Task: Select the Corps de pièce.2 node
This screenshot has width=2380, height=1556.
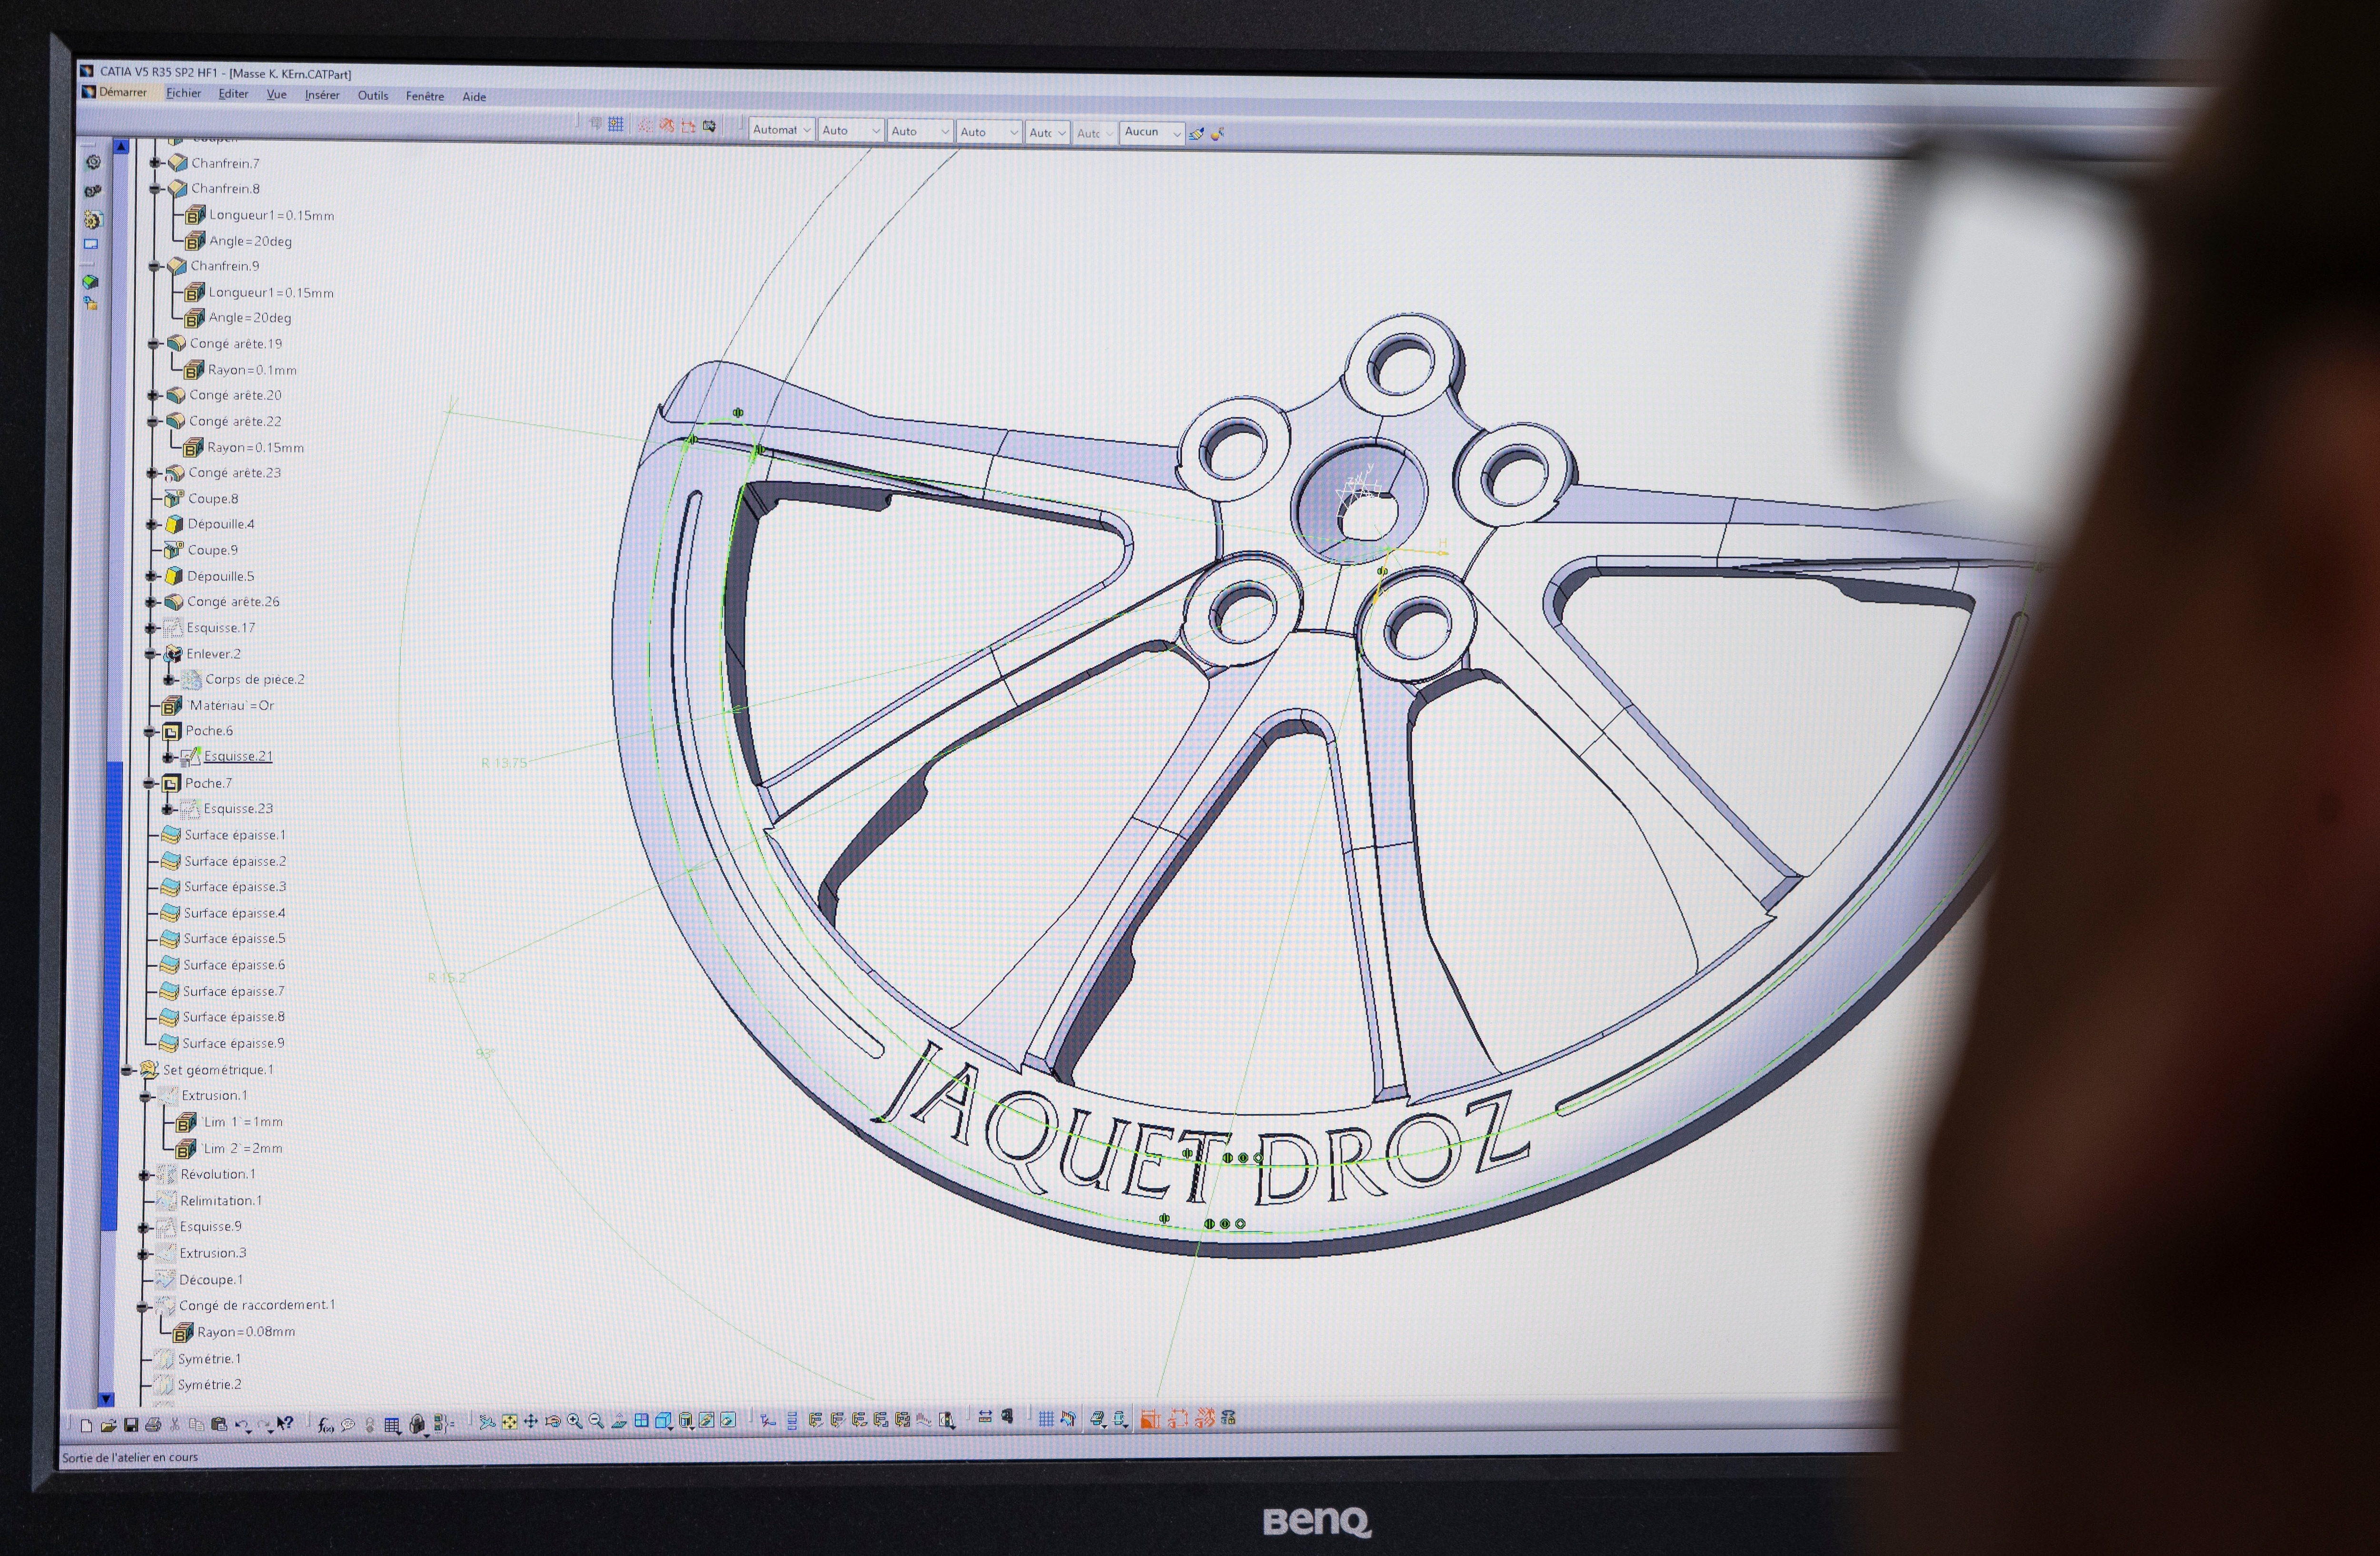Action: (x=255, y=679)
